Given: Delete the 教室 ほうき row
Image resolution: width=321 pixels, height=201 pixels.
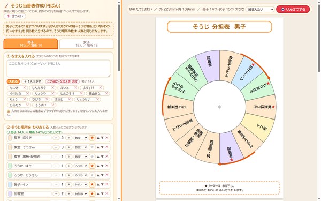Looking at the screenshot, I should [x=106, y=138].
